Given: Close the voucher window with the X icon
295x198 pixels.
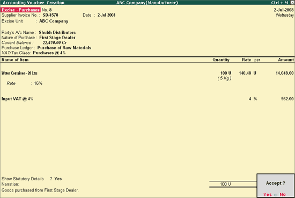Looking at the screenshot, I should coord(292,3).
